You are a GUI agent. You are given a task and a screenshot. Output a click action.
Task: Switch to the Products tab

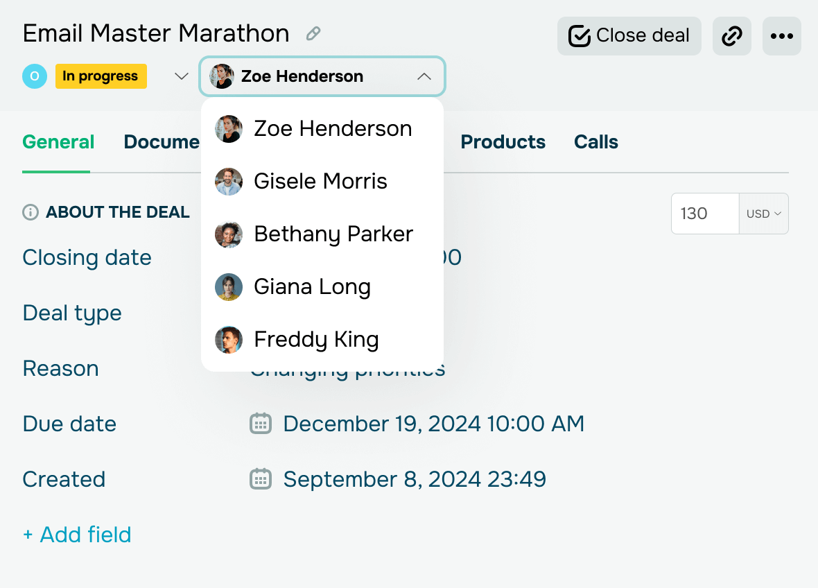[x=503, y=142]
